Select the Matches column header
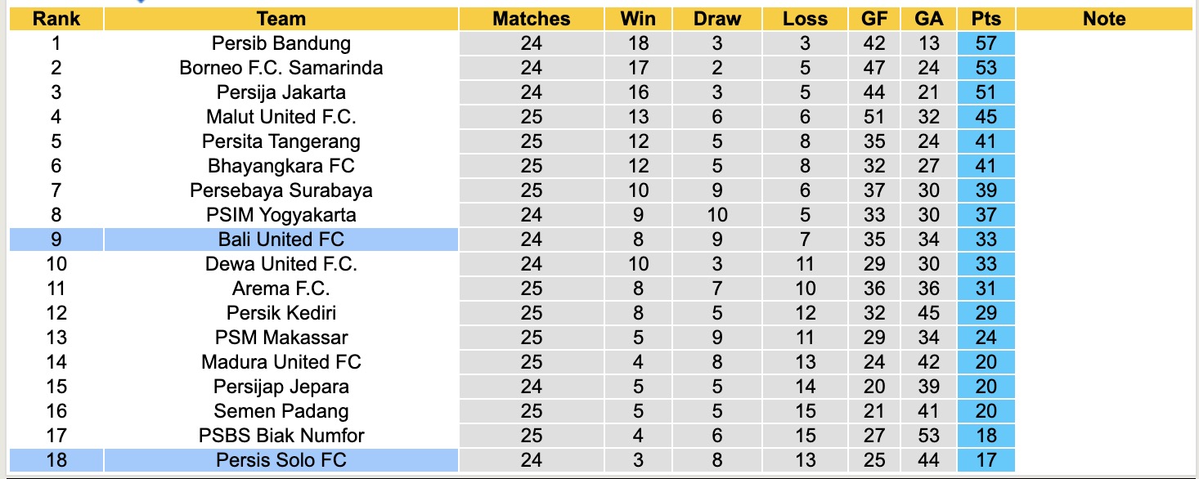This screenshot has height=479, width=1199. (531, 19)
